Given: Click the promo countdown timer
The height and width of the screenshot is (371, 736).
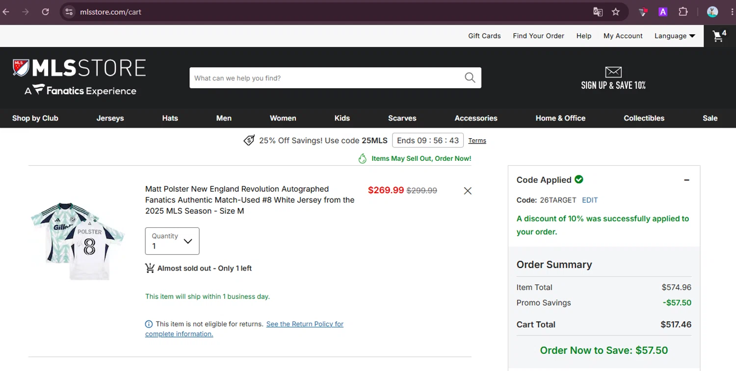Looking at the screenshot, I should (428, 141).
